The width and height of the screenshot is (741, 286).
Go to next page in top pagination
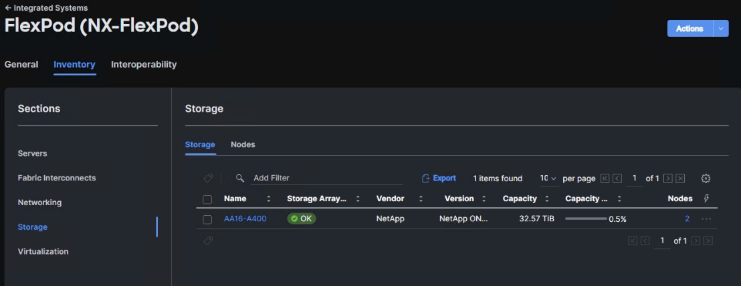tap(667, 178)
